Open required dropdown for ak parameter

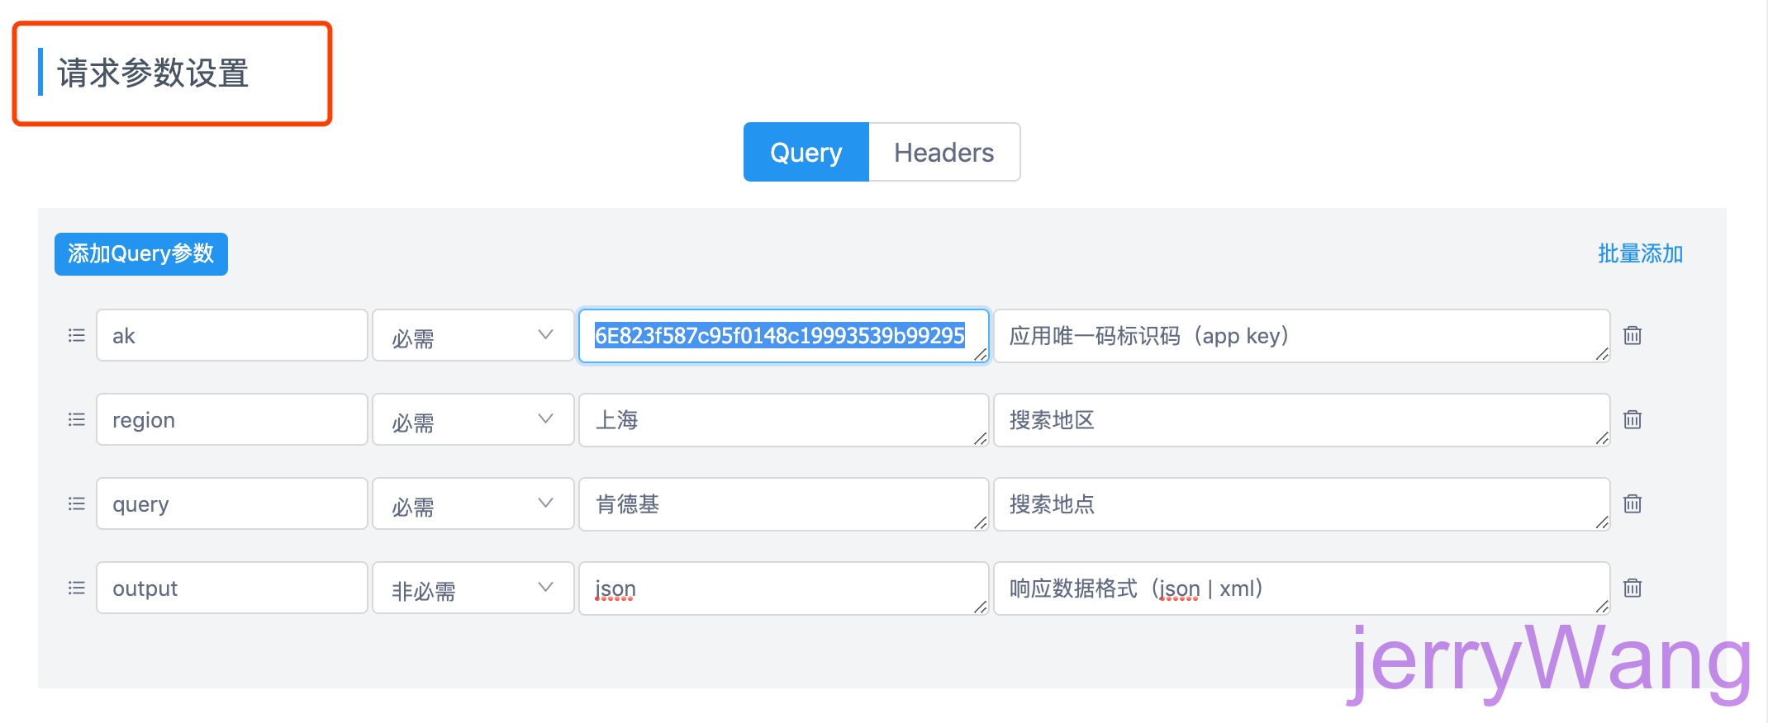pos(473,336)
